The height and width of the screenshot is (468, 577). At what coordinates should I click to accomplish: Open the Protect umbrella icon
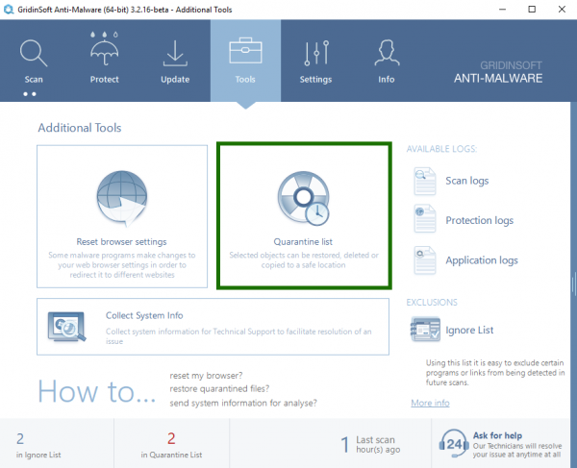105,49
